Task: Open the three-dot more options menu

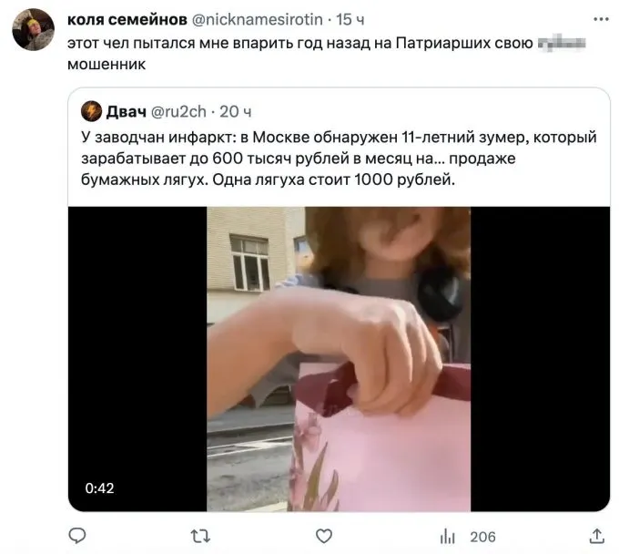Action: click(601, 19)
